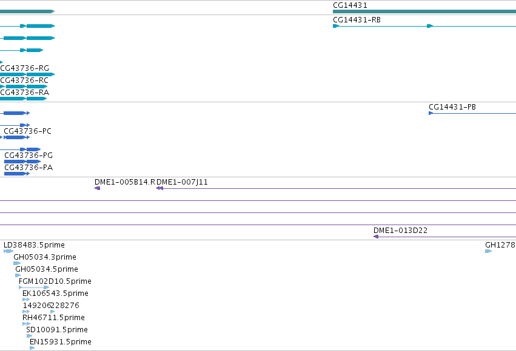
Task: Click the EN15931.5prime arrow glyph
Action: pos(32,348)
